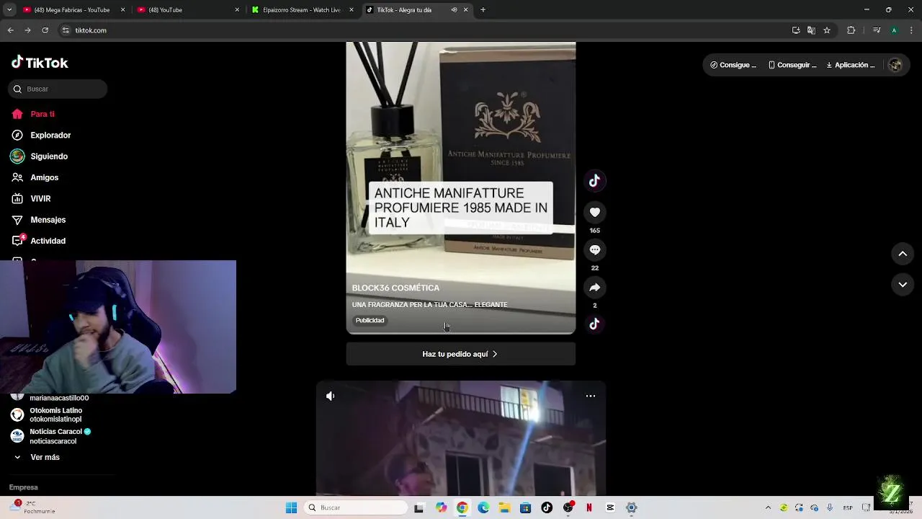Viewport: 922px width, 519px height.
Task: Go back in browser history
Action: tap(11, 30)
